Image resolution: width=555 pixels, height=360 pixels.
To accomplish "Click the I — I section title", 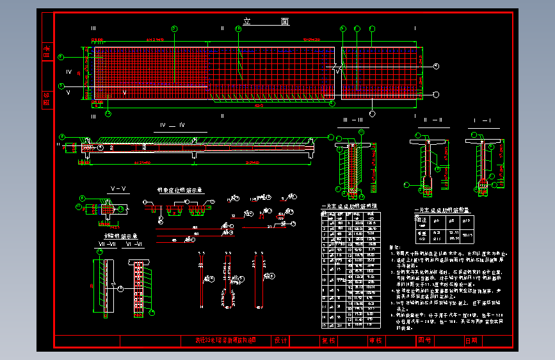I will tap(482, 121).
